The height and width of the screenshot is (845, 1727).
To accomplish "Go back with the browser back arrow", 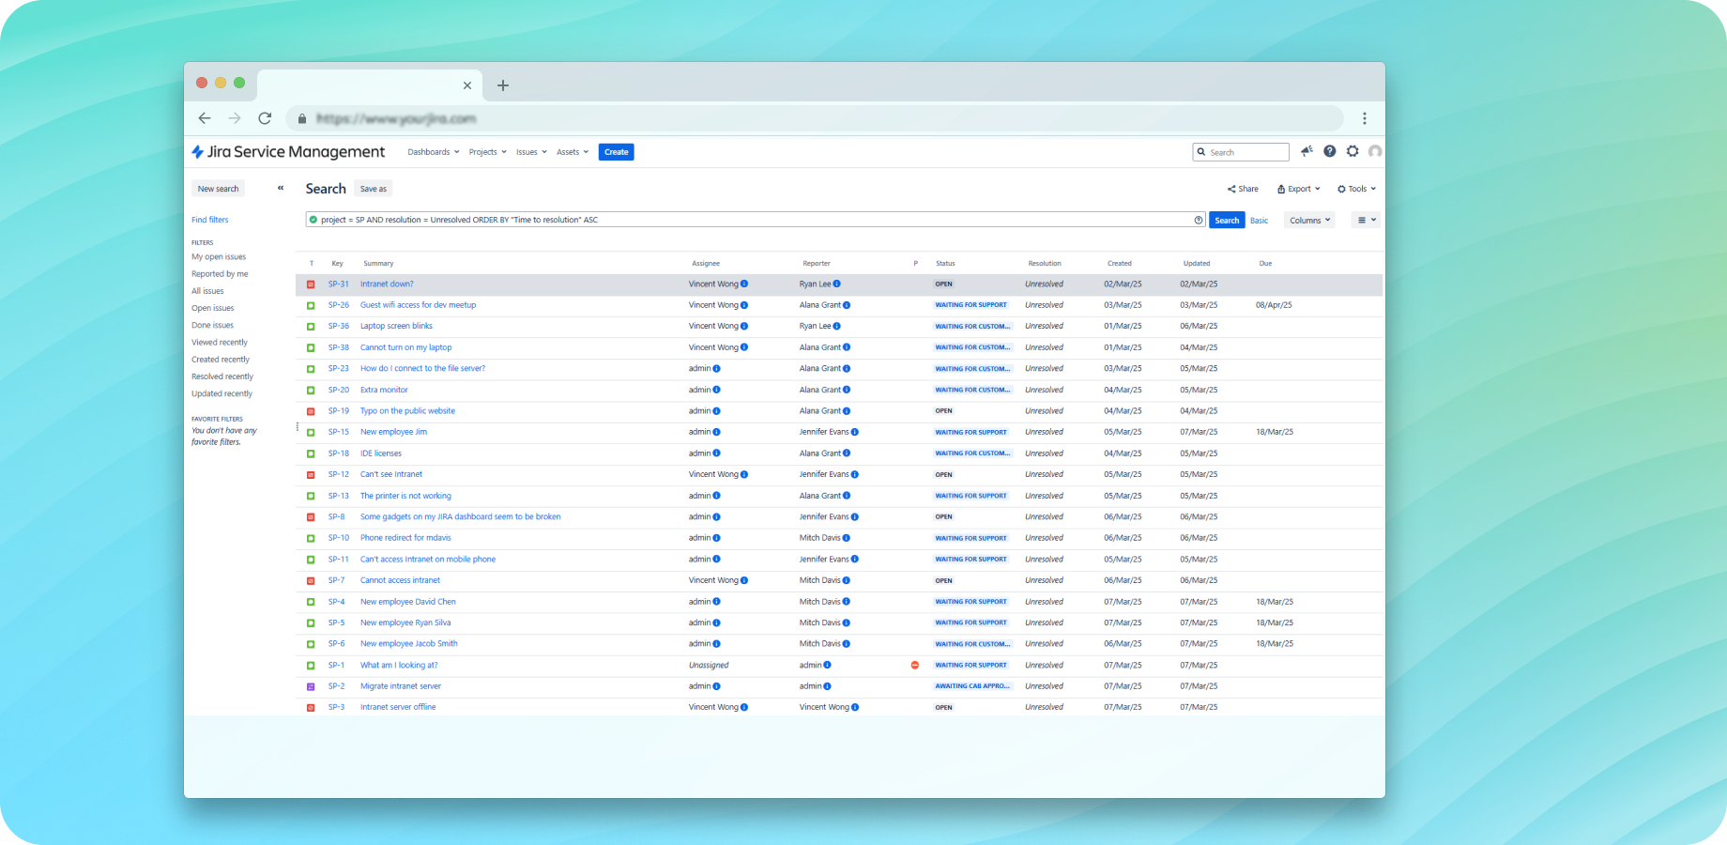I will point(205,118).
